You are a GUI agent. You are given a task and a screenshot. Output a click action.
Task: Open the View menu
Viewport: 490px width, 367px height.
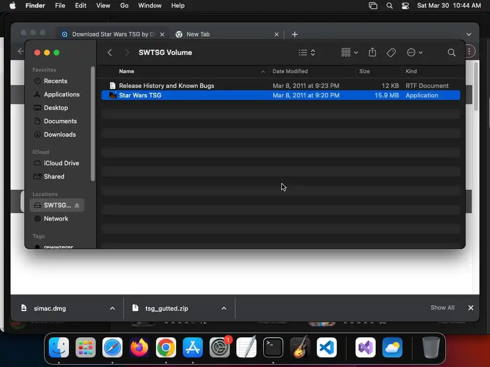[x=103, y=6]
